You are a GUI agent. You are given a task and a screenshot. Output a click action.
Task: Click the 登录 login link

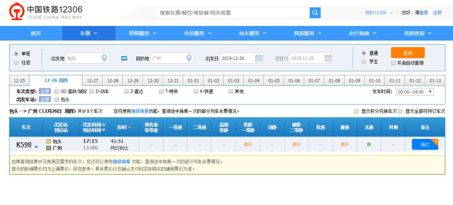[424, 13]
